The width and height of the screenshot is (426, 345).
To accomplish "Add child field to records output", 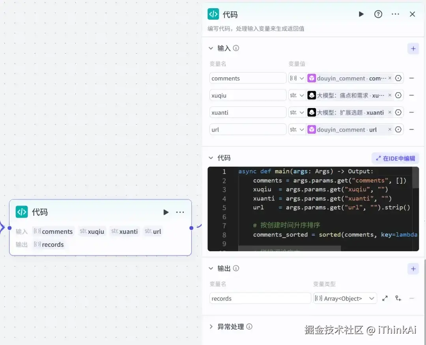I will pyautogui.click(x=398, y=298).
